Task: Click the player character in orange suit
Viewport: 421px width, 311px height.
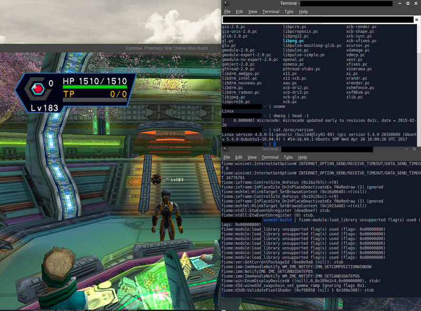Action: pos(167,215)
